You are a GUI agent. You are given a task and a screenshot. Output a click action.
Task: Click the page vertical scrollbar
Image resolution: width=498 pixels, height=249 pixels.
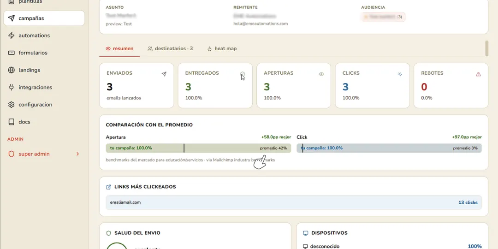[x=487, y=48]
